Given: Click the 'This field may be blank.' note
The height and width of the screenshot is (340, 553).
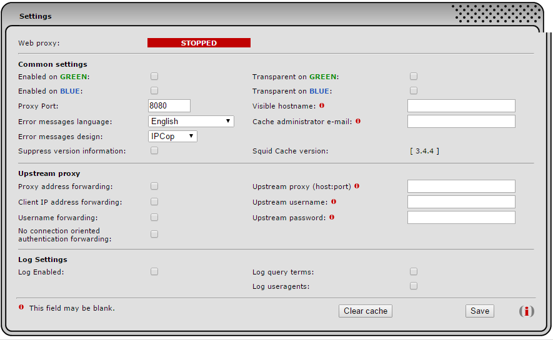Looking at the screenshot, I should [x=72, y=308].
